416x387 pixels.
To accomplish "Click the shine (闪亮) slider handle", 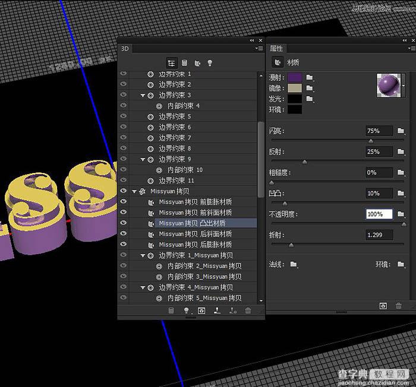I will click(371, 141).
